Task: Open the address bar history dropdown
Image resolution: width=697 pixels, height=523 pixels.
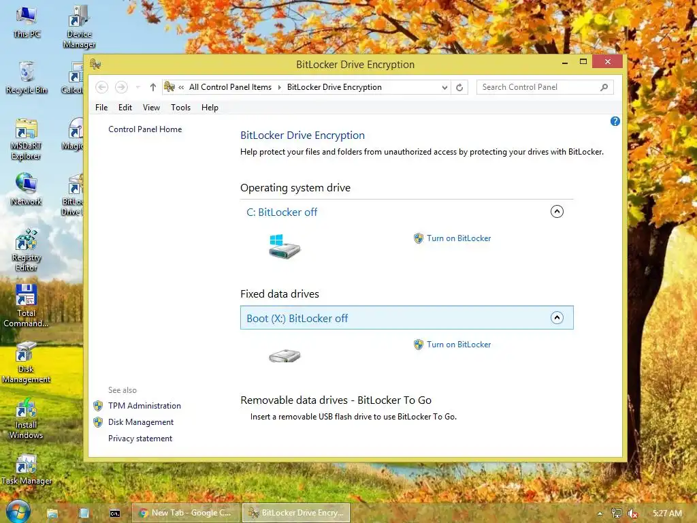Action: click(x=444, y=87)
